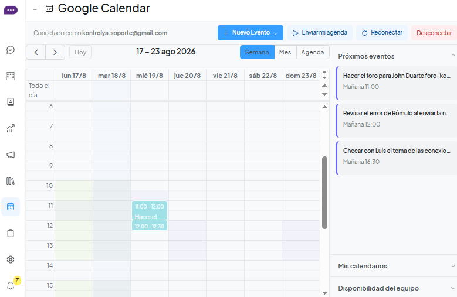Expand the Disponibilidad del equipo section
Image resolution: width=457 pixels, height=297 pixels.
point(453,288)
